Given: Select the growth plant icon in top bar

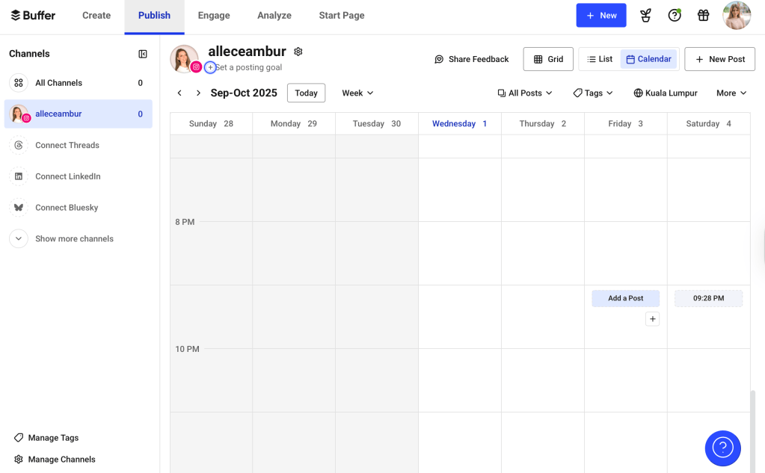Looking at the screenshot, I should tap(645, 15).
